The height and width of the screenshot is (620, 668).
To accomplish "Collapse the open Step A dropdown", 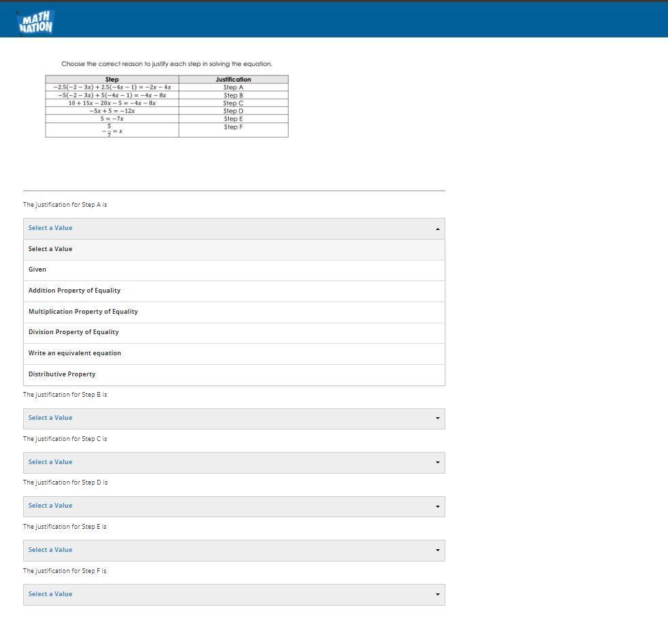I will [x=234, y=229].
